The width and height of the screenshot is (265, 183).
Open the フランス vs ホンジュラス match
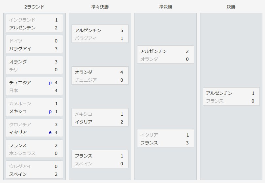[34, 149]
